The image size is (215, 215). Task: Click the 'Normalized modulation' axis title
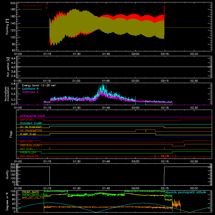pyautogui.click(x=7, y=94)
